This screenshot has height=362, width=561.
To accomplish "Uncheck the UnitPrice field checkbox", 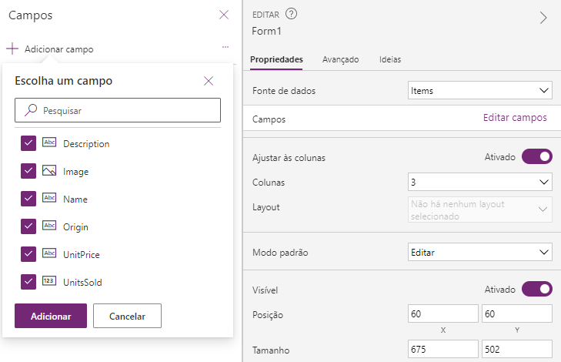I will 28,254.
